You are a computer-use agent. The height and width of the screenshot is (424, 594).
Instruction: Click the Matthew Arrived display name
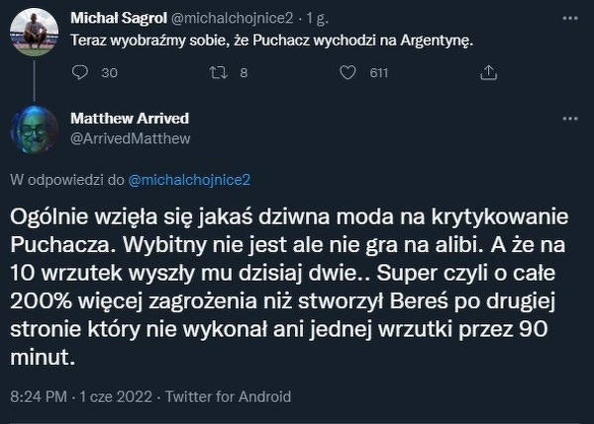pyautogui.click(x=130, y=119)
